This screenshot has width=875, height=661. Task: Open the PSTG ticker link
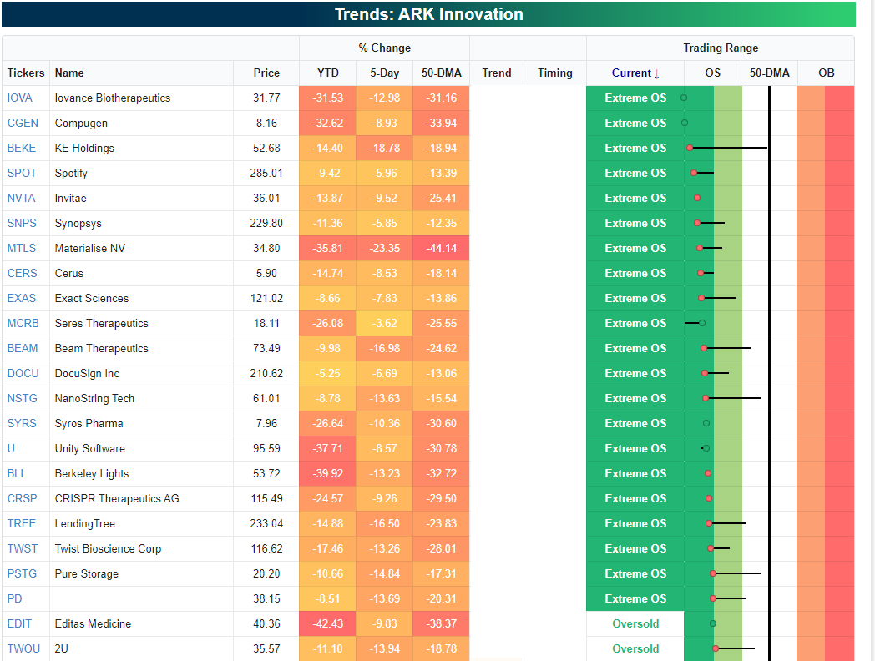pyautogui.click(x=22, y=574)
